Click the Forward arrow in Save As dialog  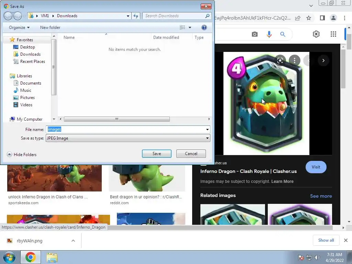(18, 16)
